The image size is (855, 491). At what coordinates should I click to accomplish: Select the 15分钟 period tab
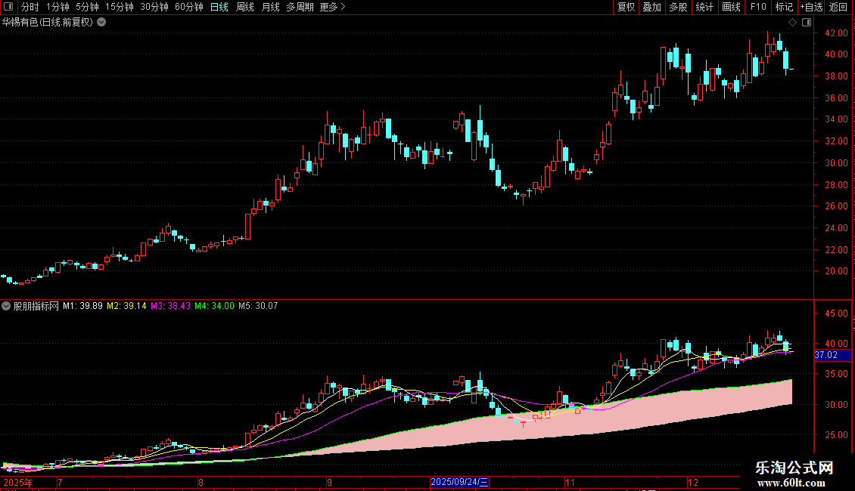119,7
